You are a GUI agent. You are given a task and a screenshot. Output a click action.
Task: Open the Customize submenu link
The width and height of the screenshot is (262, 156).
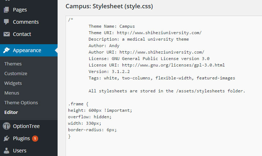pos(16,73)
